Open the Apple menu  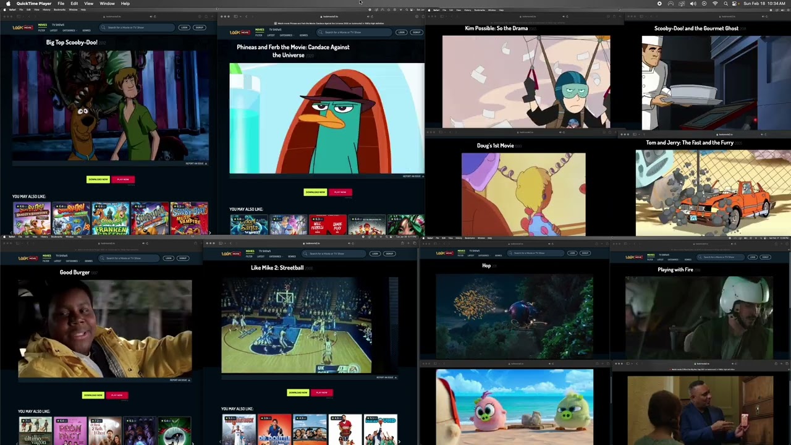8,4
